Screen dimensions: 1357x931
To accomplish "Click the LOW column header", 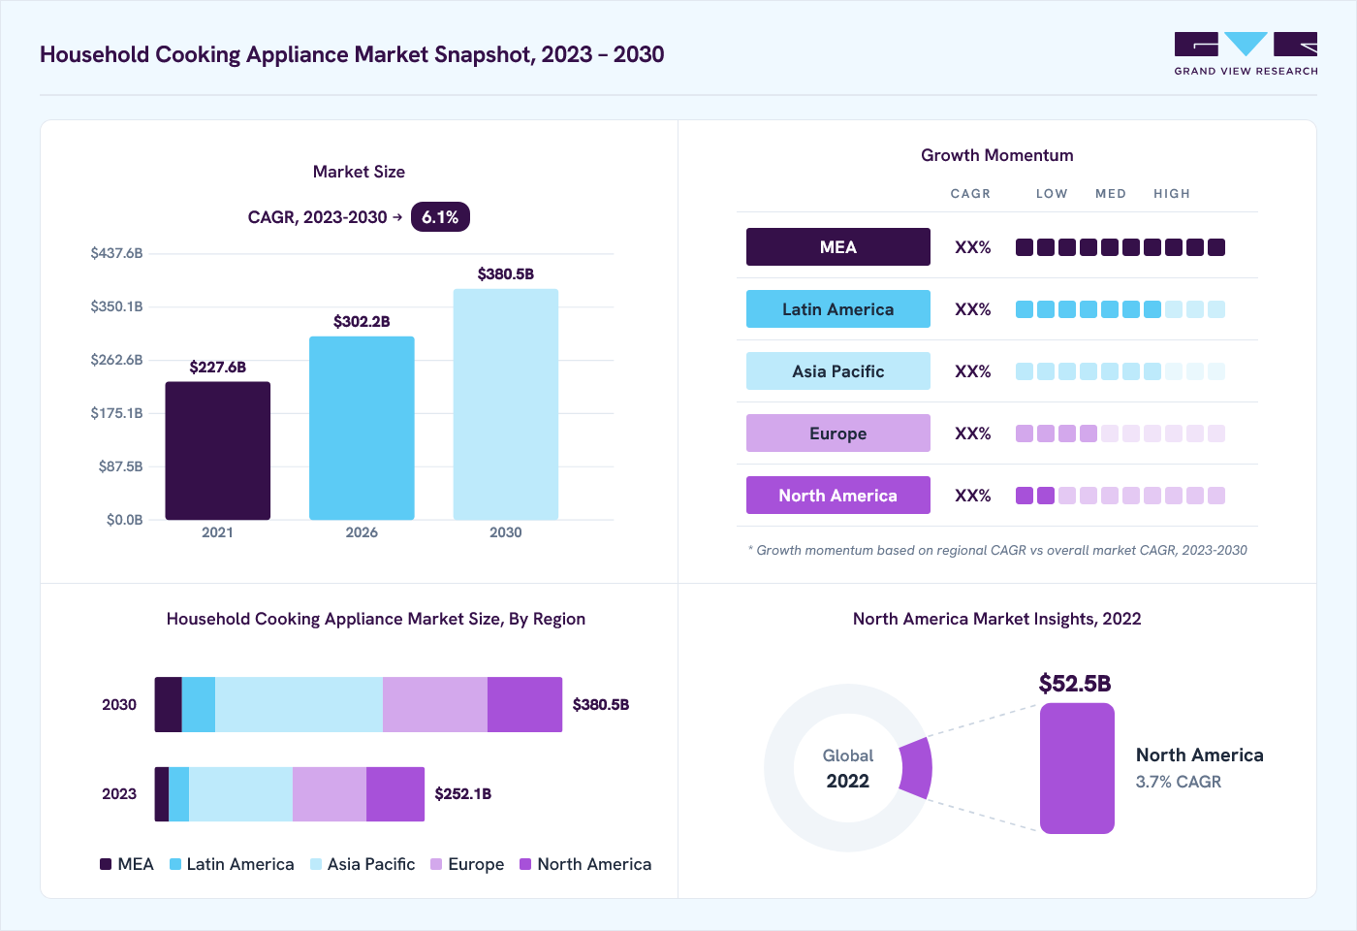I will click(1052, 194).
